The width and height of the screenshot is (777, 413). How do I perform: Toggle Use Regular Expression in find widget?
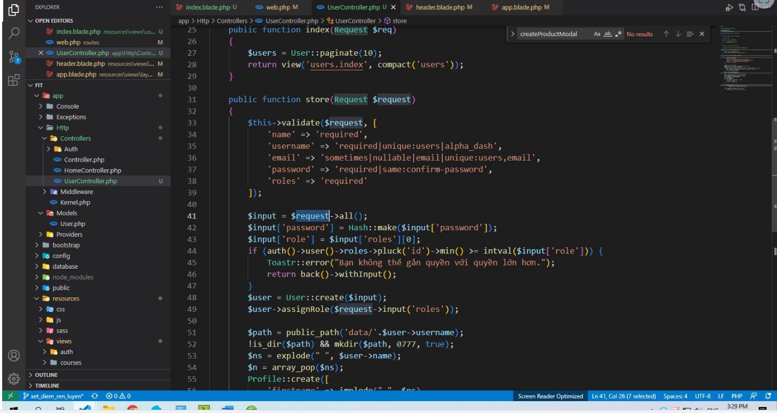coord(619,34)
